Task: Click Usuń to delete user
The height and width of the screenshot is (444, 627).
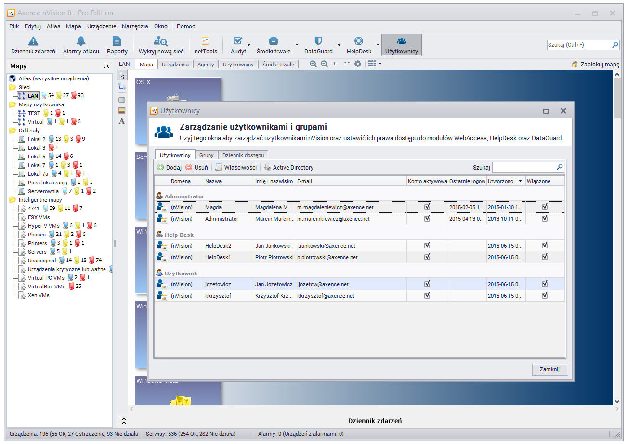Action: [197, 168]
